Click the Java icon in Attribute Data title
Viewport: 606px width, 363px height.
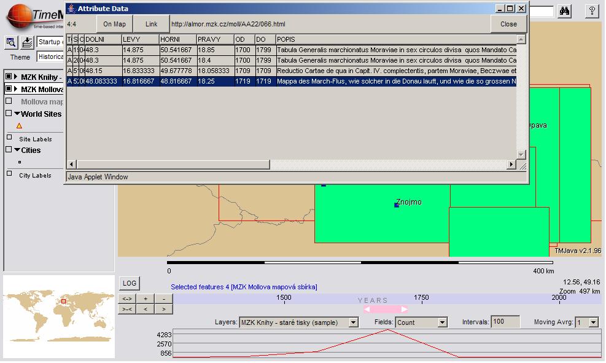[x=71, y=9]
